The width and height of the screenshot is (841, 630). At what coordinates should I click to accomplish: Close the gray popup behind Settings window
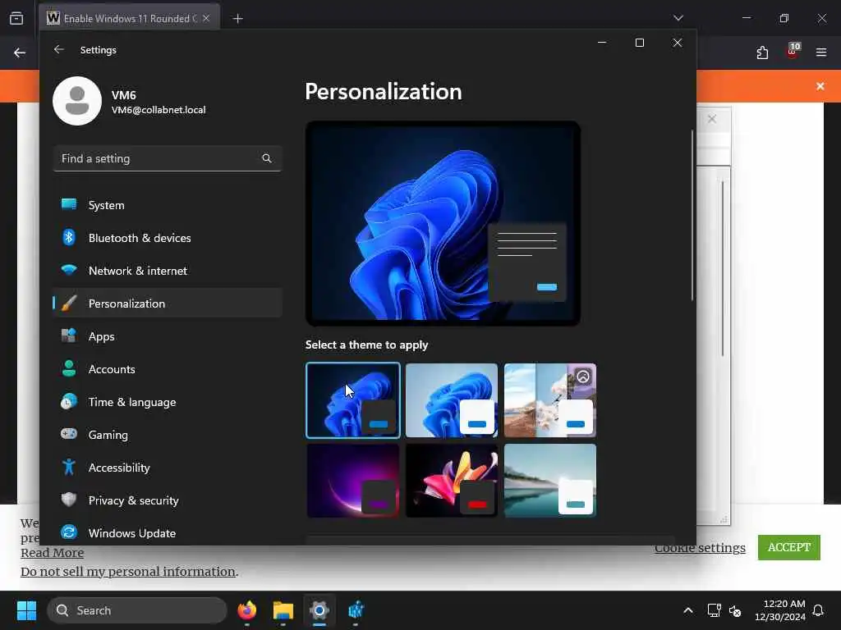[x=712, y=119]
